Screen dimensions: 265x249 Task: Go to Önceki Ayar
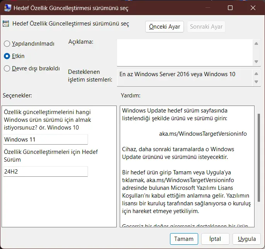point(165,27)
